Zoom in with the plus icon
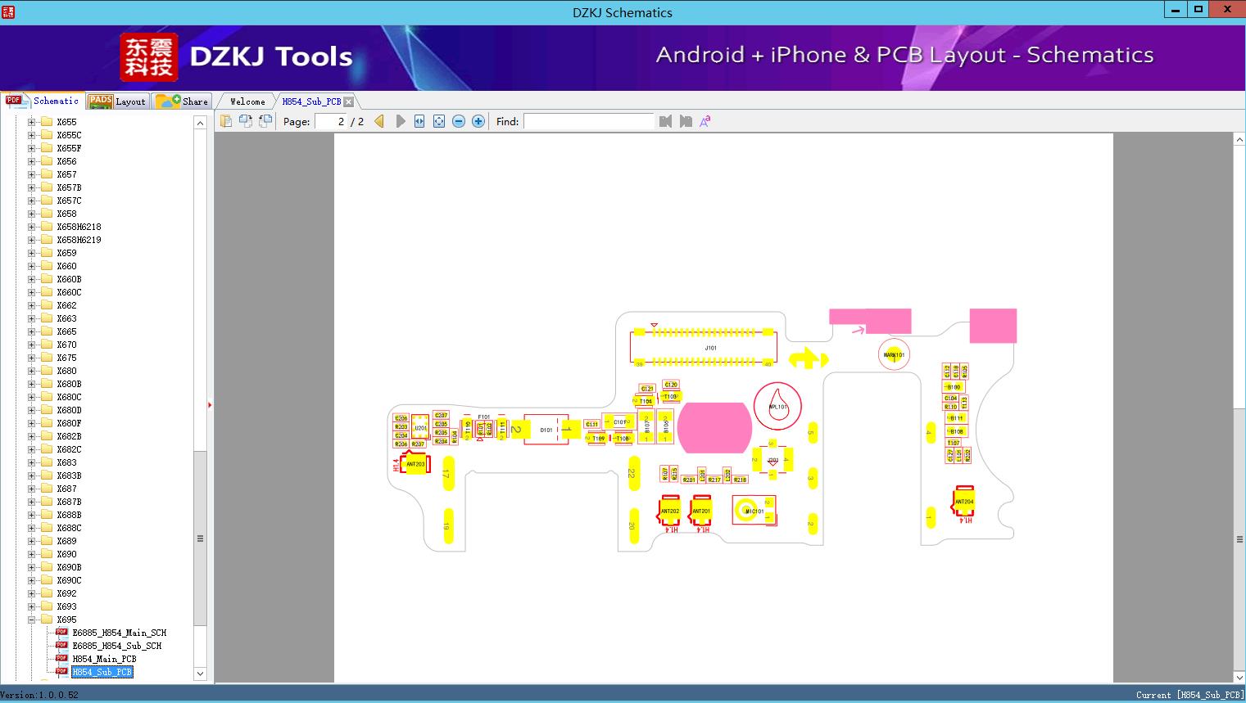1246x703 pixels. (478, 121)
